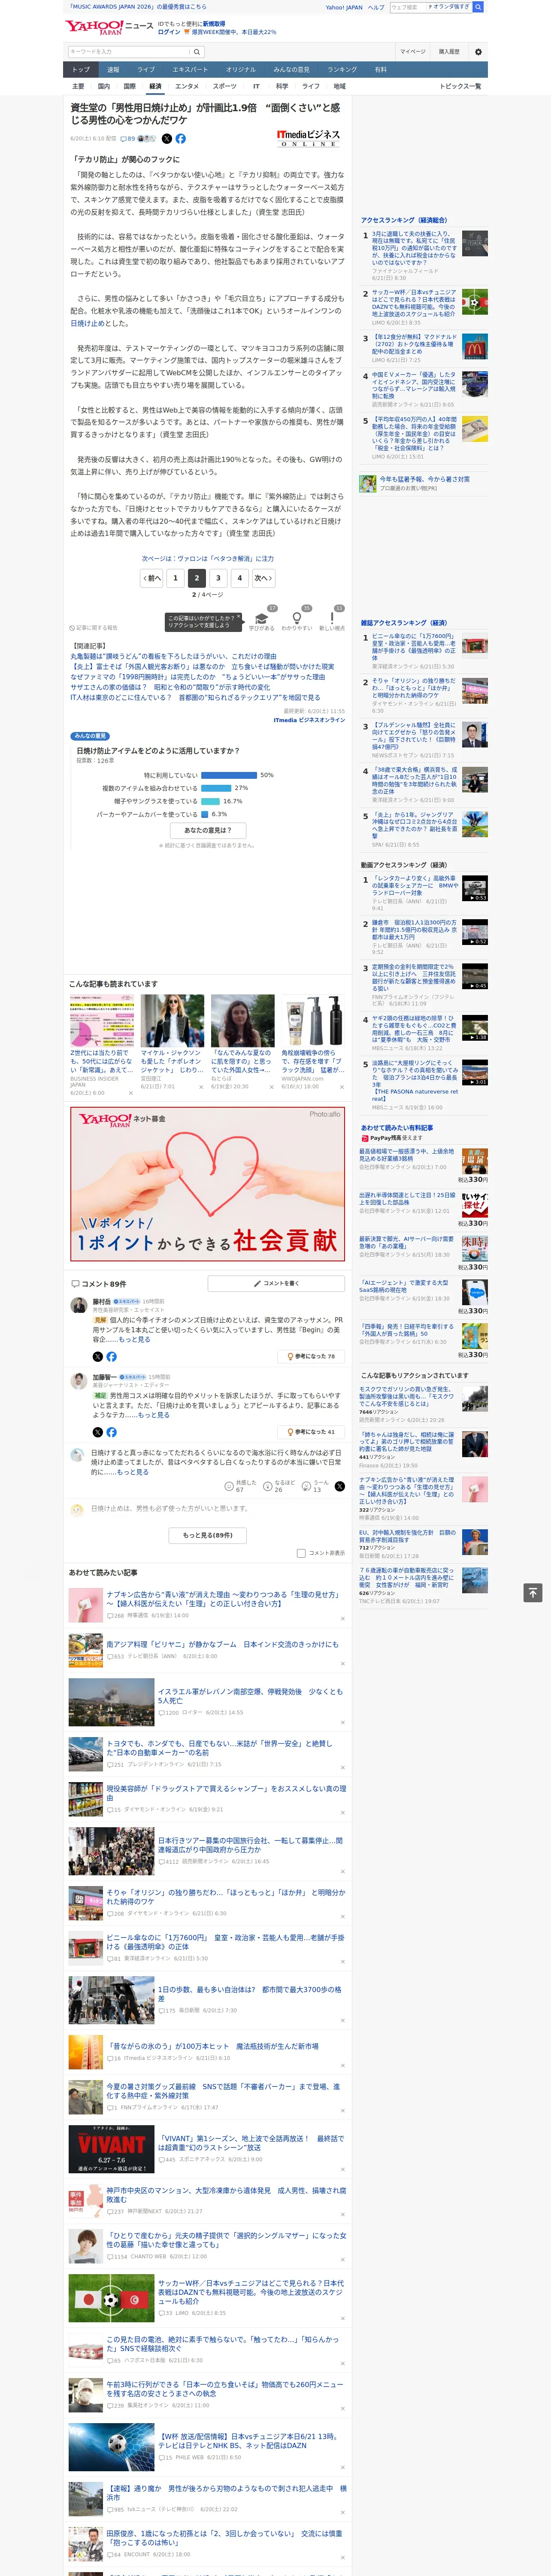This screenshot has width=551, height=2576.
Task: Expand the 日焼けすると真っ赤 comment with もっと見る
Action: coord(132,1472)
